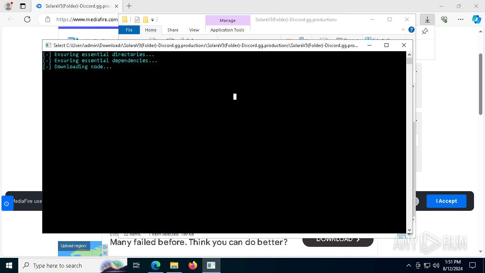Open browser essentials heart icon
The width and height of the screenshot is (485, 273).
tap(444, 19)
